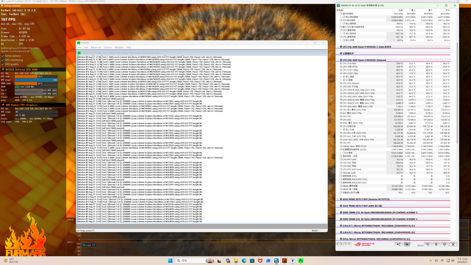The height and width of the screenshot is (265, 471).
Task: Click the GPU temp bar in FurMark monitor
Action: [36, 77]
